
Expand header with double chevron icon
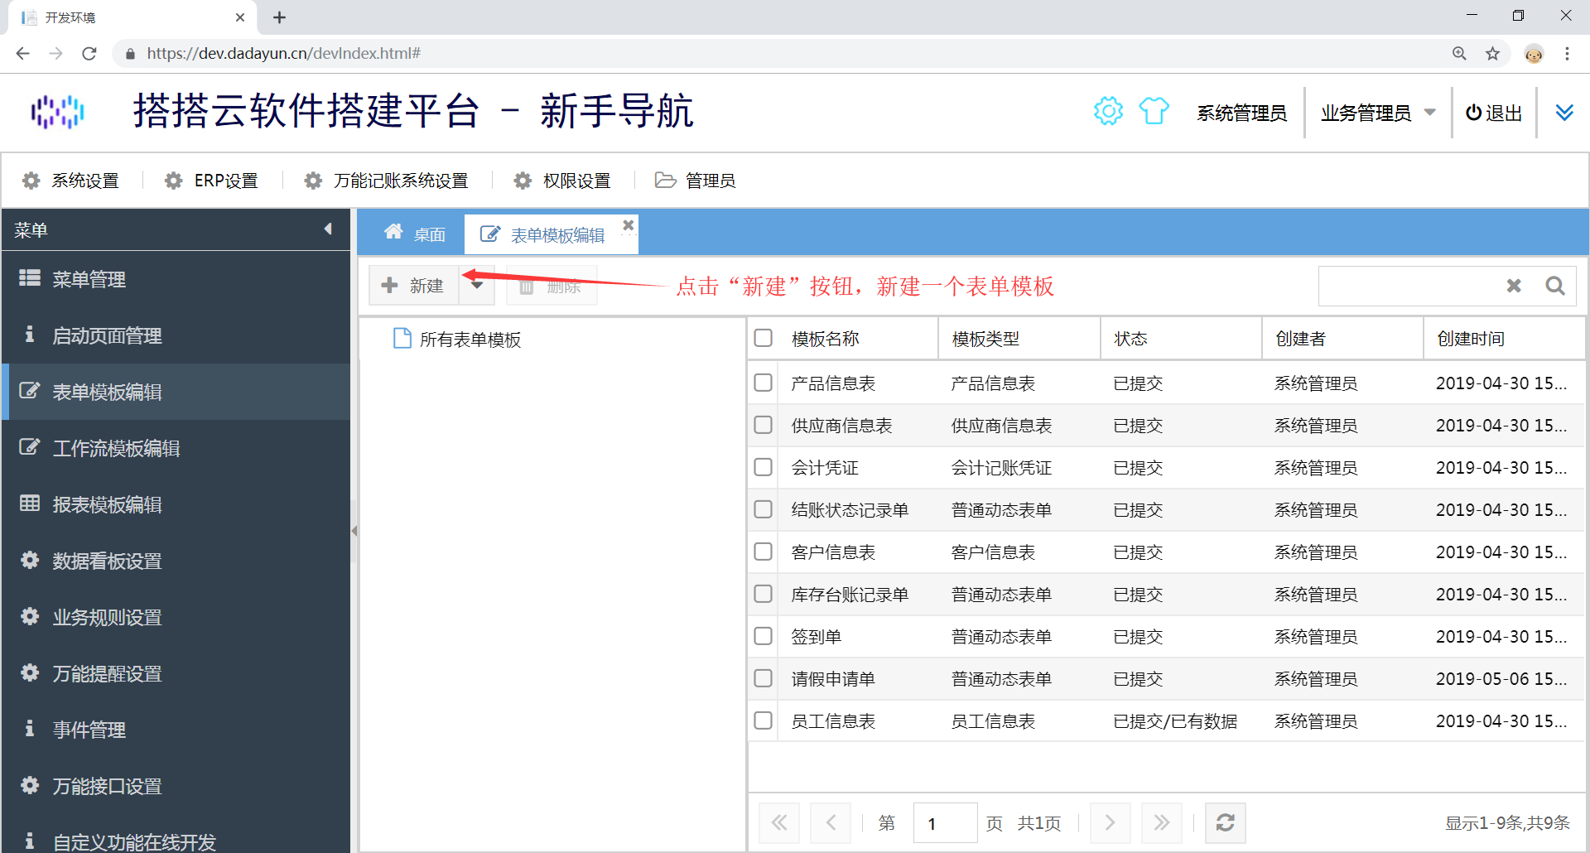[x=1564, y=112]
